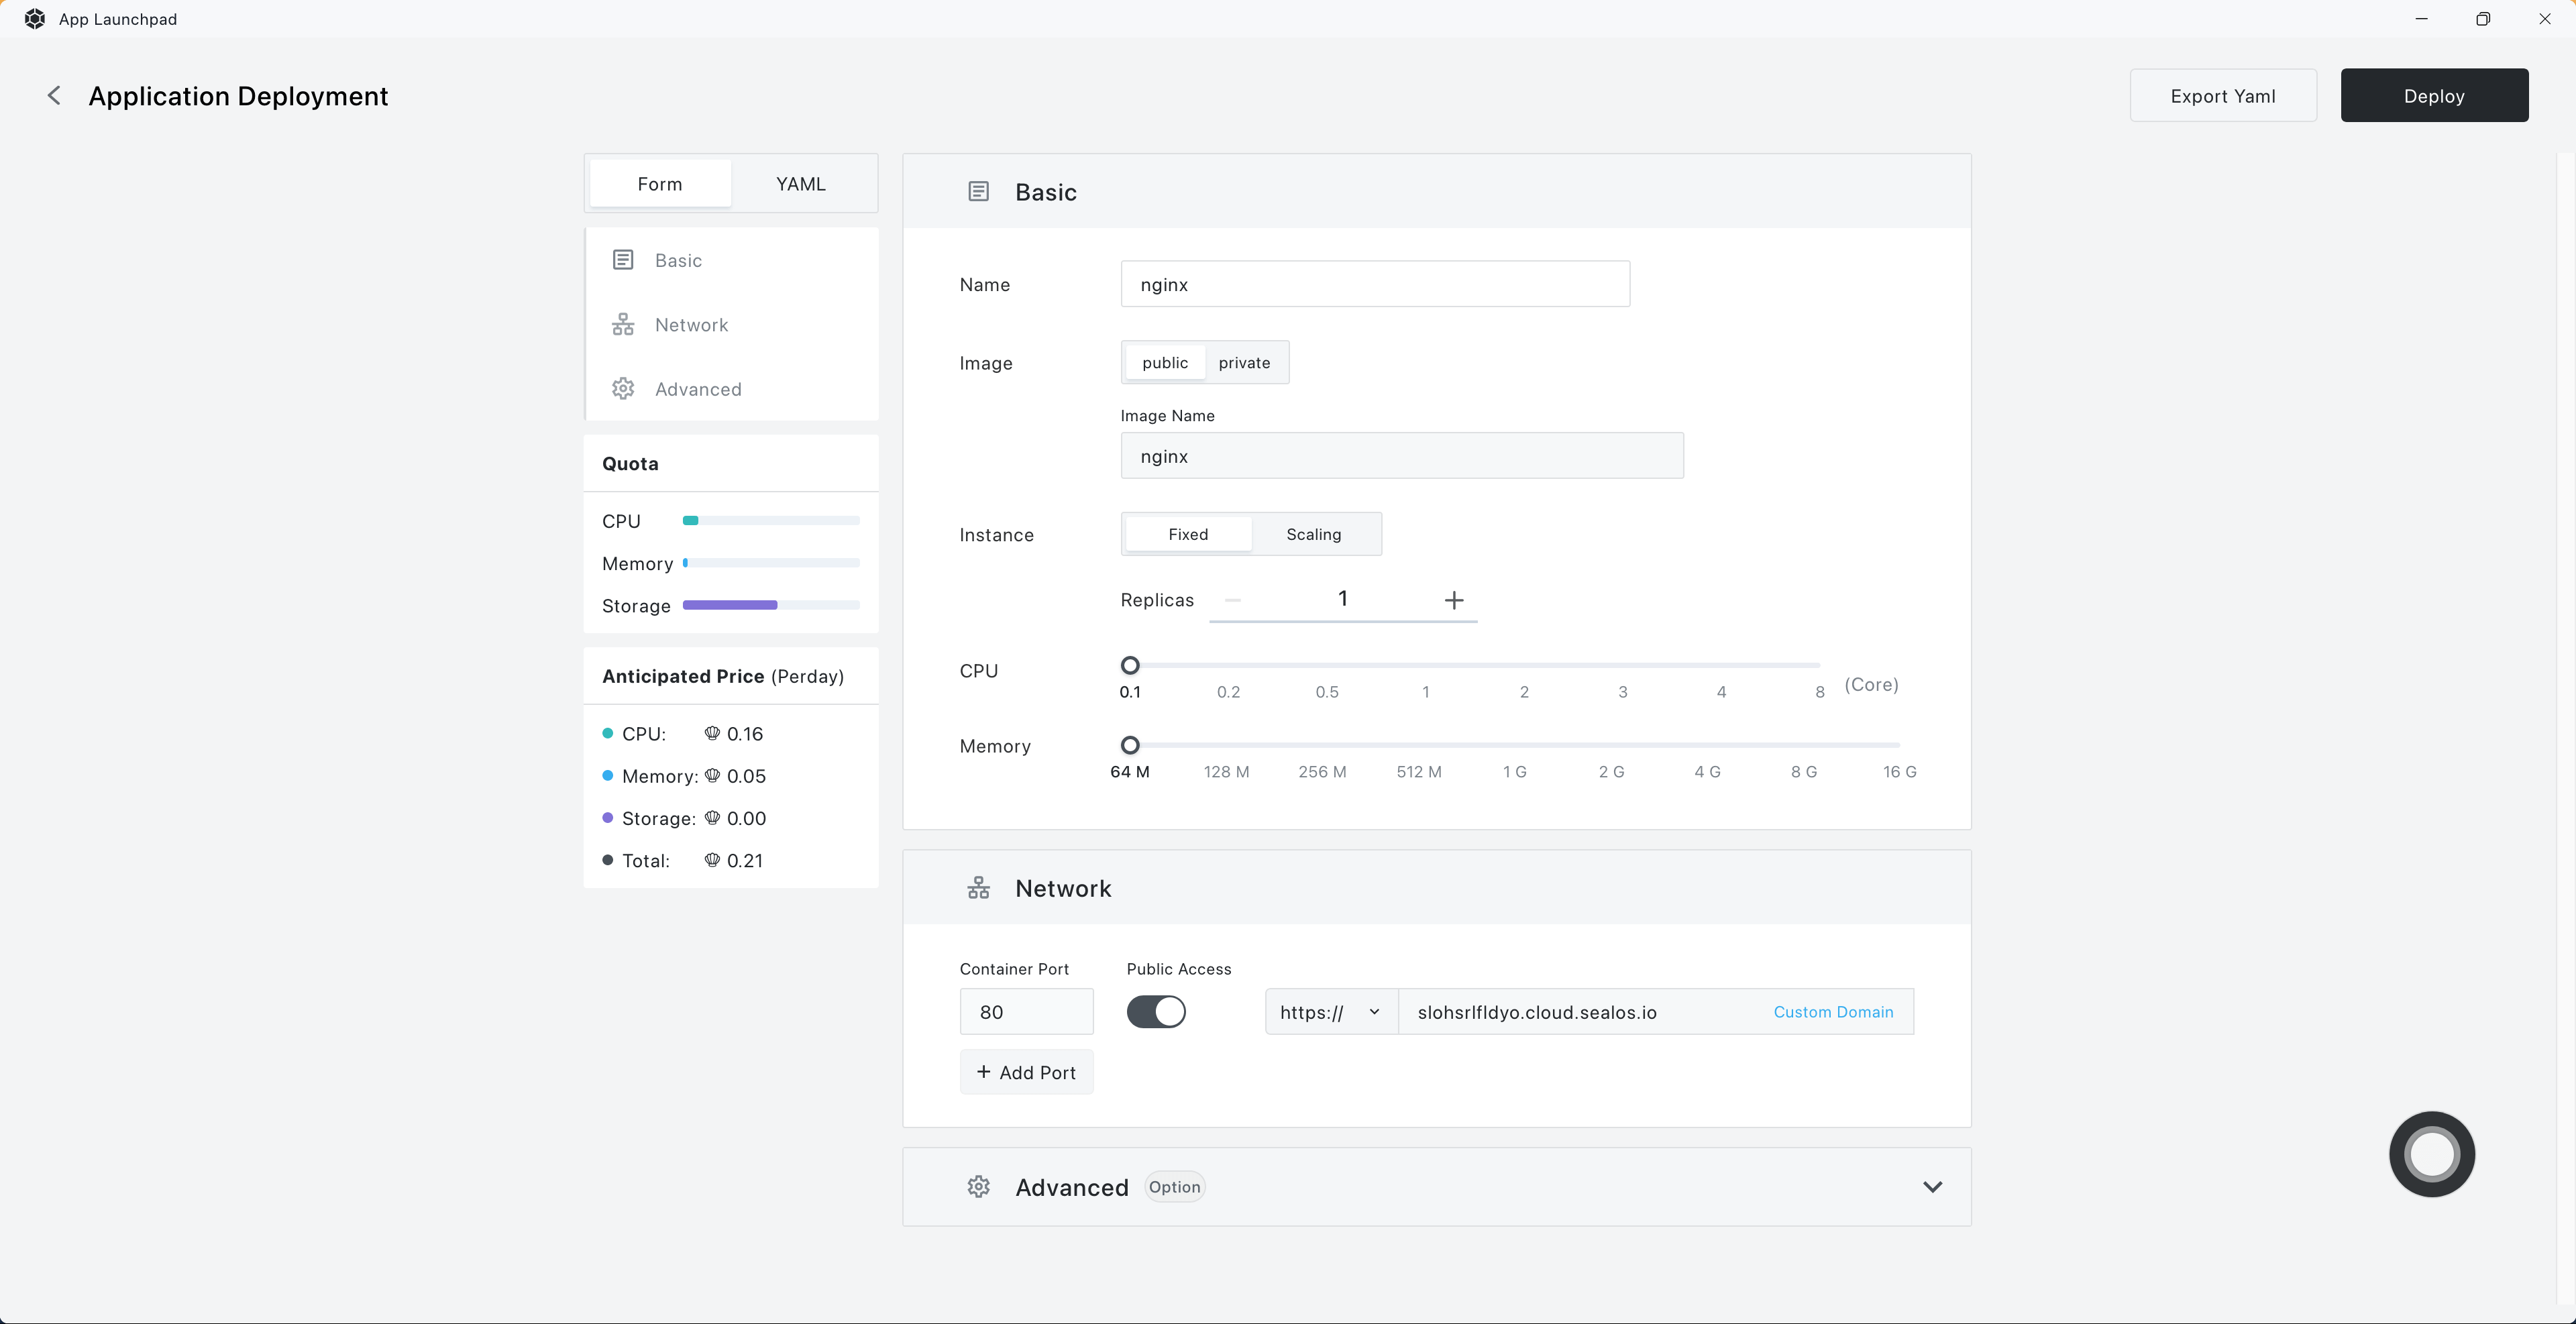Increase replicas with the plus icon
Screen dimensions: 2576x1324
click(1454, 600)
